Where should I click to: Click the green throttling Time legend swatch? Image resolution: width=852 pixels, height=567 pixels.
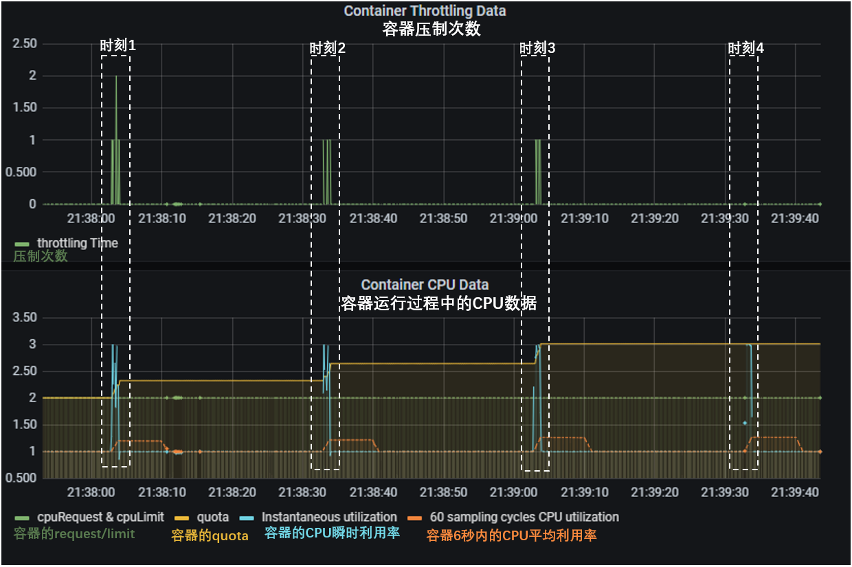pyautogui.click(x=22, y=244)
